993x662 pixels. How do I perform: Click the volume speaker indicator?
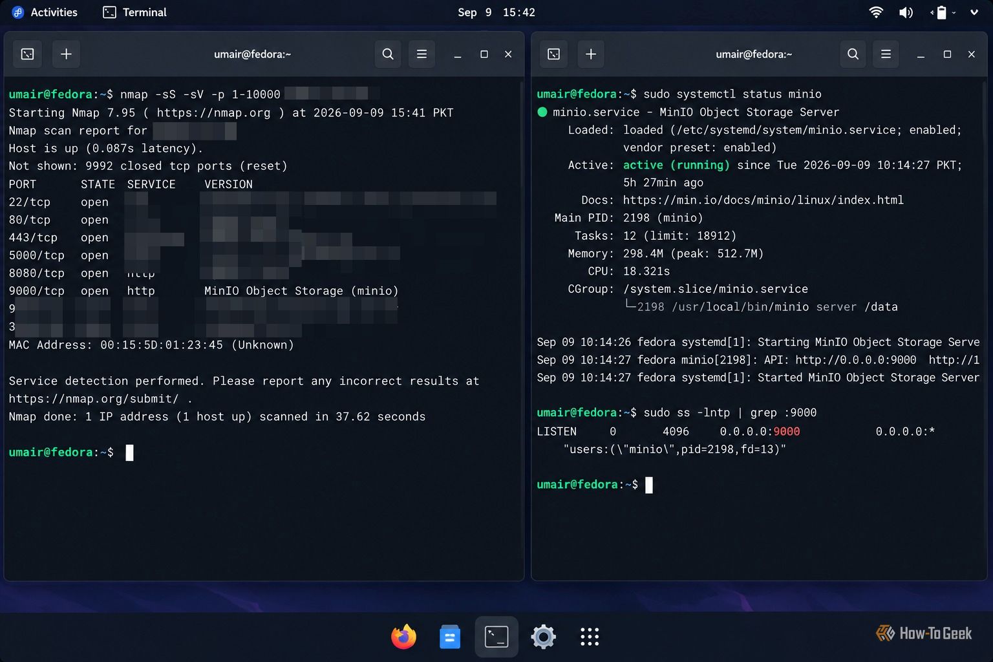pos(906,12)
